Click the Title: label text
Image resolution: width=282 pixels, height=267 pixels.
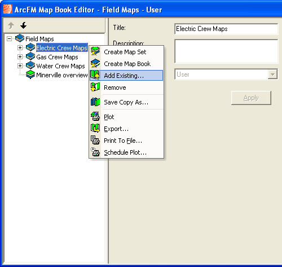tap(120, 28)
